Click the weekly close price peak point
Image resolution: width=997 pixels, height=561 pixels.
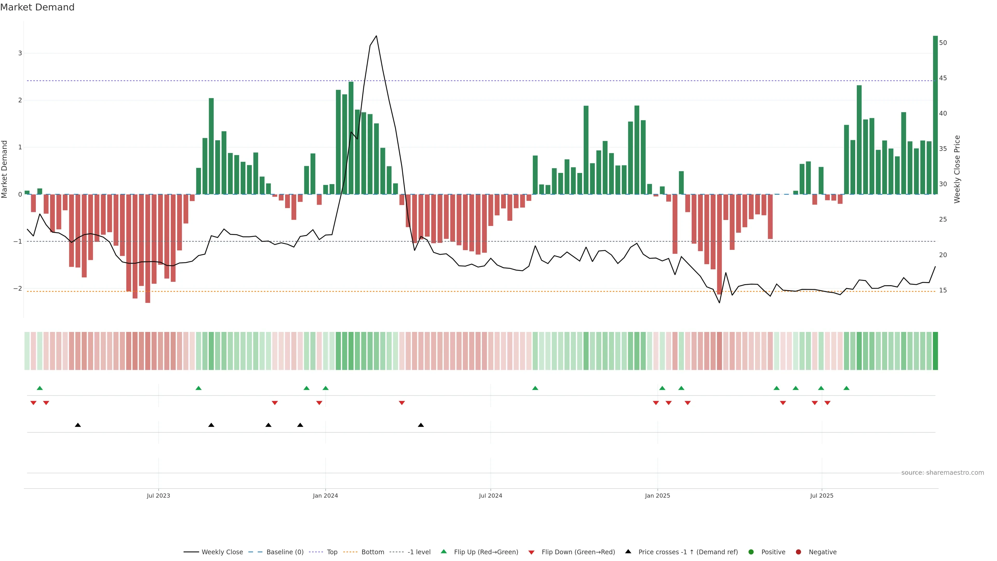[x=376, y=36]
